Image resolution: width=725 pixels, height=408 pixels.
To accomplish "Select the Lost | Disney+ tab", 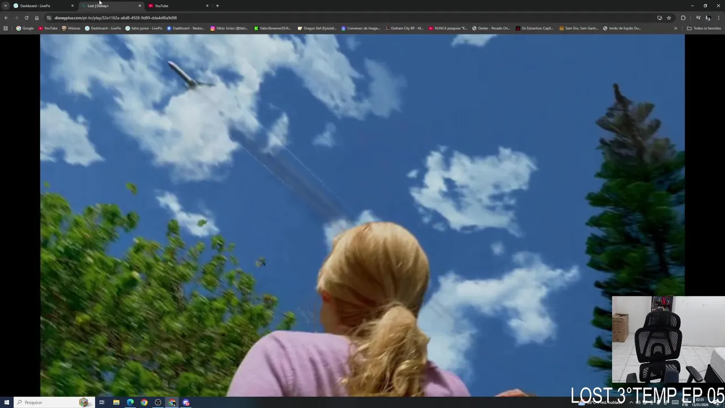I will click(111, 6).
